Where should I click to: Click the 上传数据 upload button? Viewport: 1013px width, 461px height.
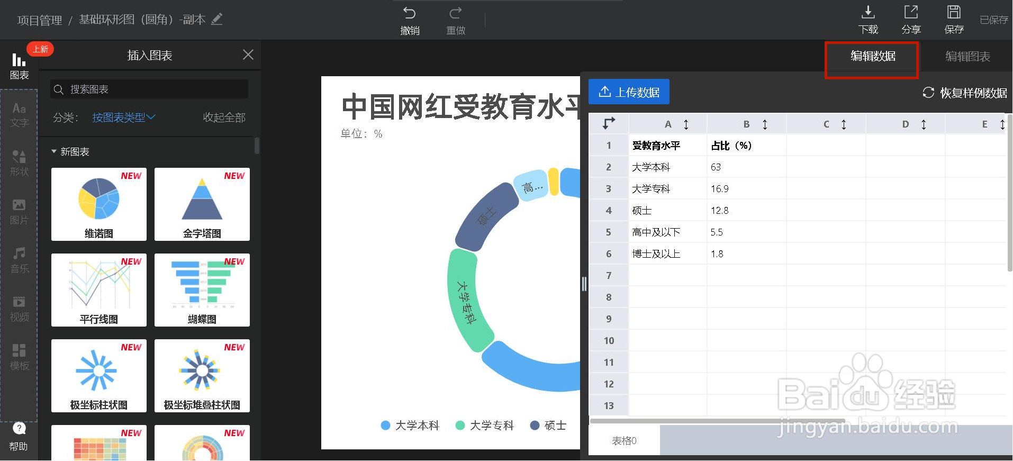629,92
